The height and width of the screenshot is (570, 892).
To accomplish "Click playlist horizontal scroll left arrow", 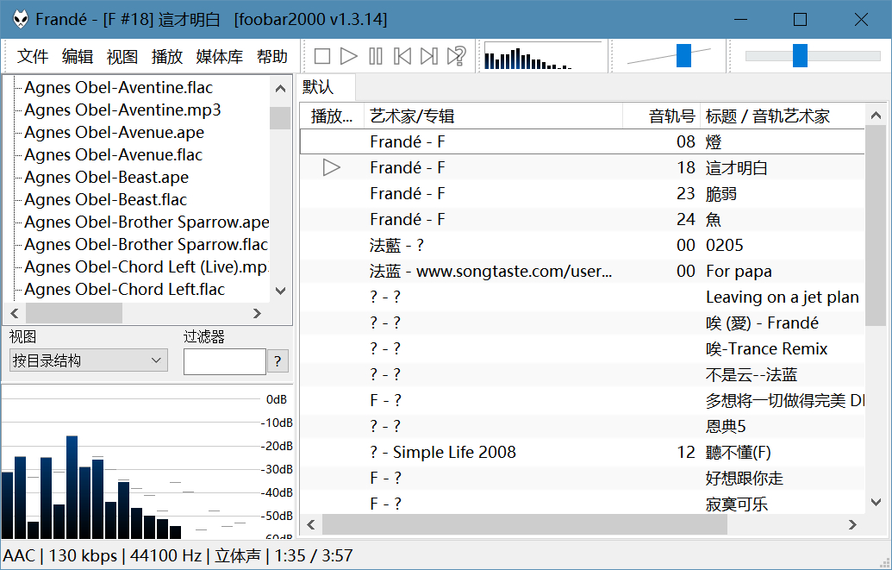I will [x=311, y=524].
